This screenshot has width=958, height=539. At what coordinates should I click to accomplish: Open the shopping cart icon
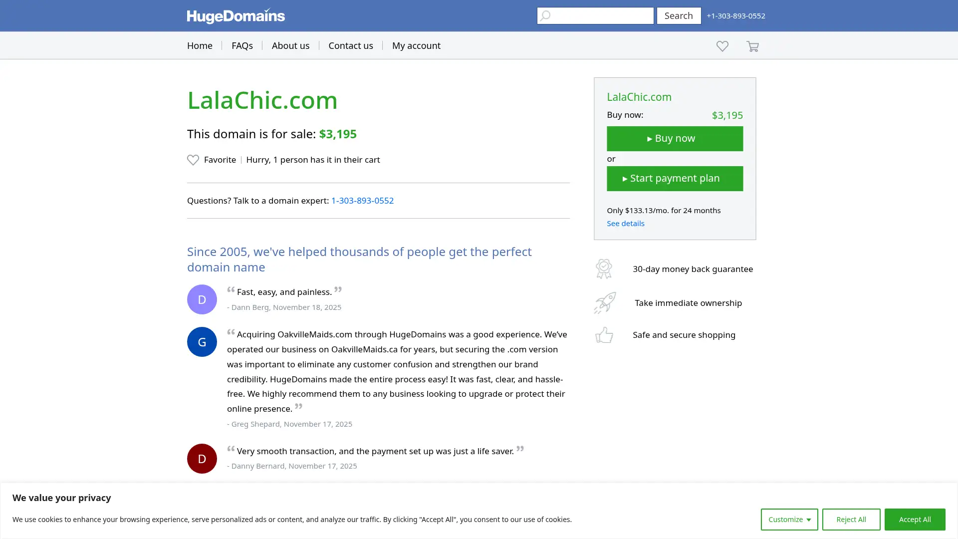pyautogui.click(x=752, y=46)
